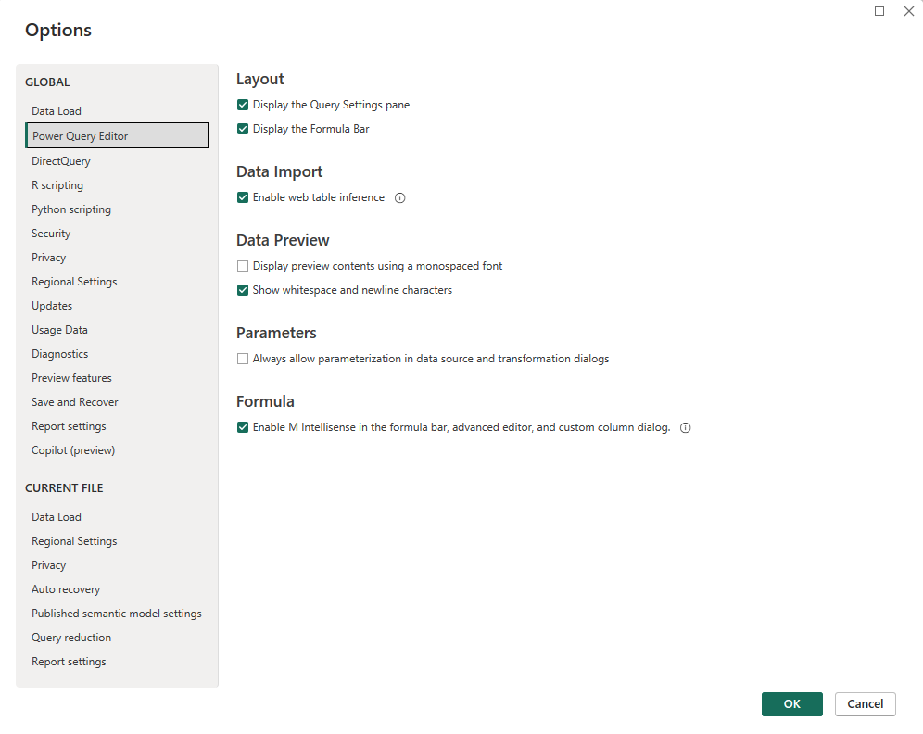Click info icon next to M Intellisense option
The image size is (923, 734).
[x=686, y=427]
